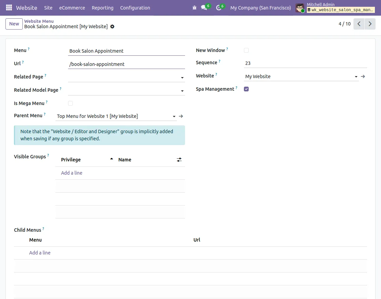The width and height of the screenshot is (381, 299).
Task: Show the Url field help tooltip
Action: (x=23, y=62)
